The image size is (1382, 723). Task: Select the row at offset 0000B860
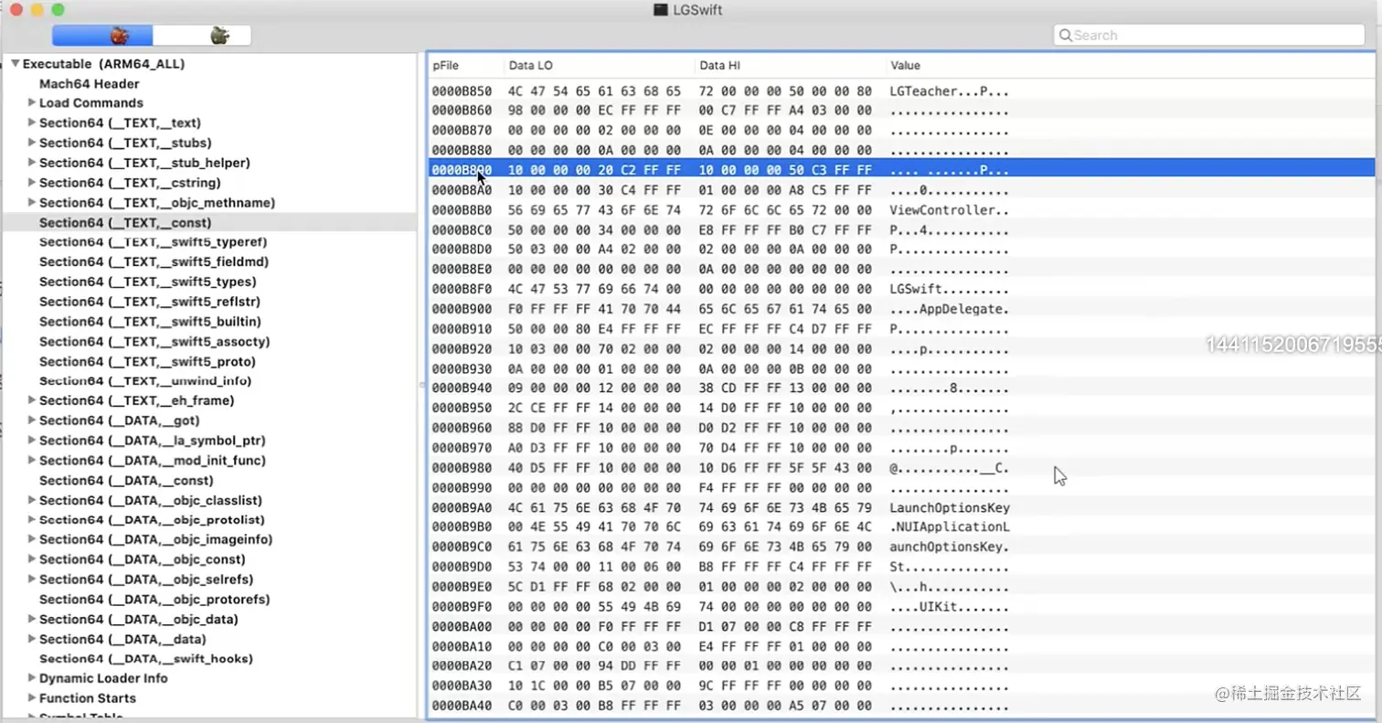click(x=901, y=111)
